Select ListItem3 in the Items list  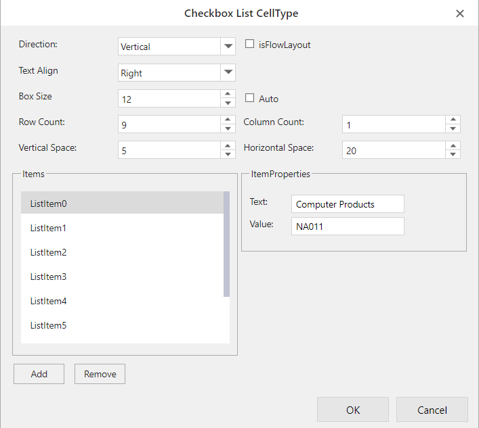tap(122, 277)
